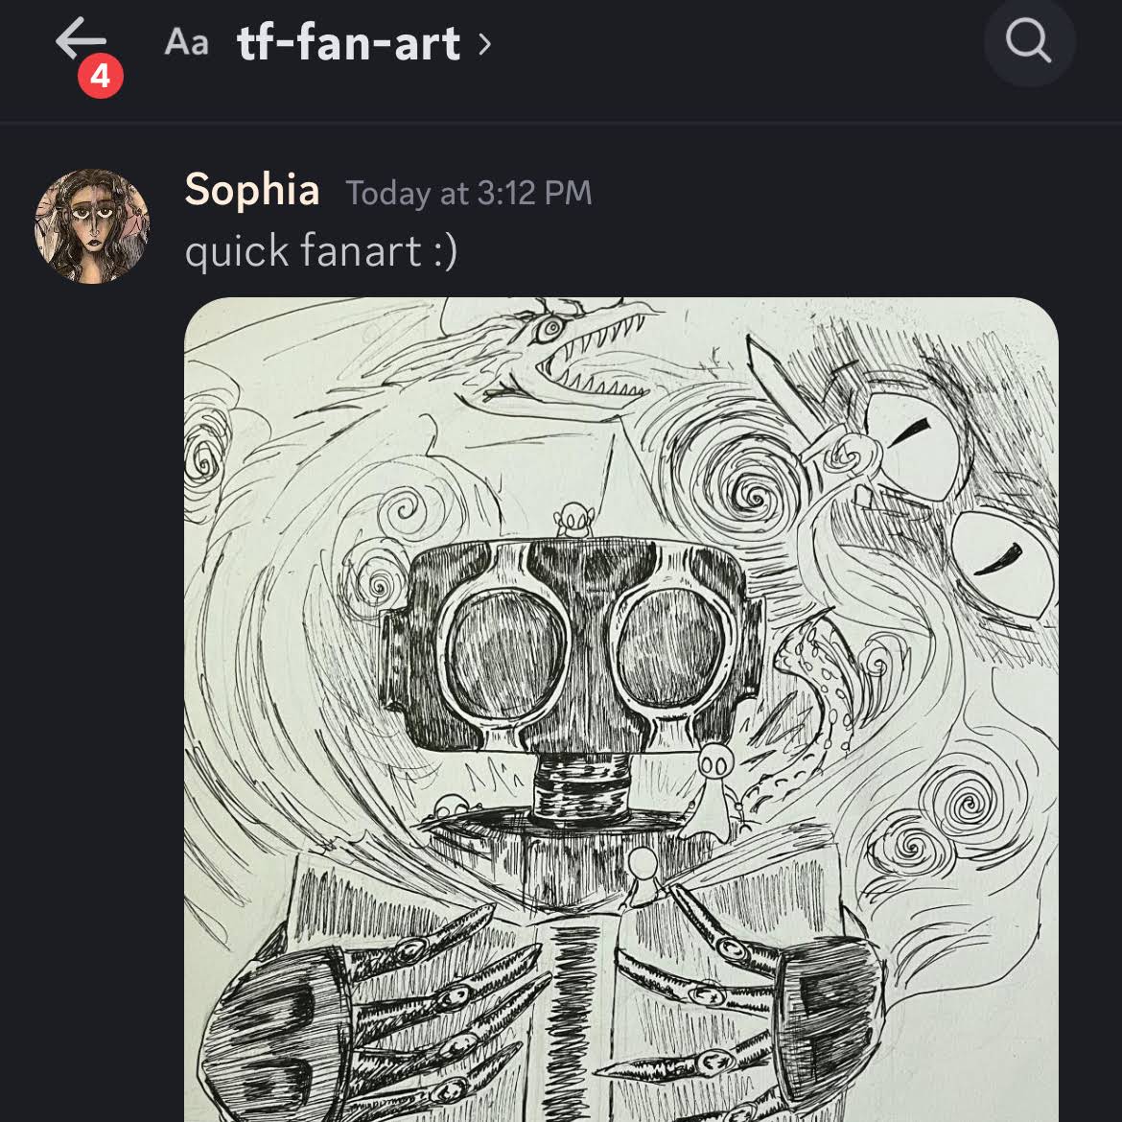
Task: Tap the timestamp Today at 3:12 PM
Action: click(469, 193)
